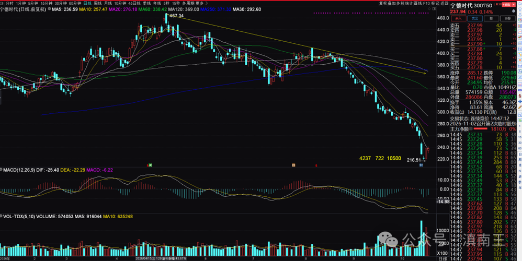Select the 5分钟 period tab

[x=33, y=3]
